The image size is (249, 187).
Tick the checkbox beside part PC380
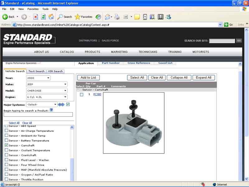82,94
